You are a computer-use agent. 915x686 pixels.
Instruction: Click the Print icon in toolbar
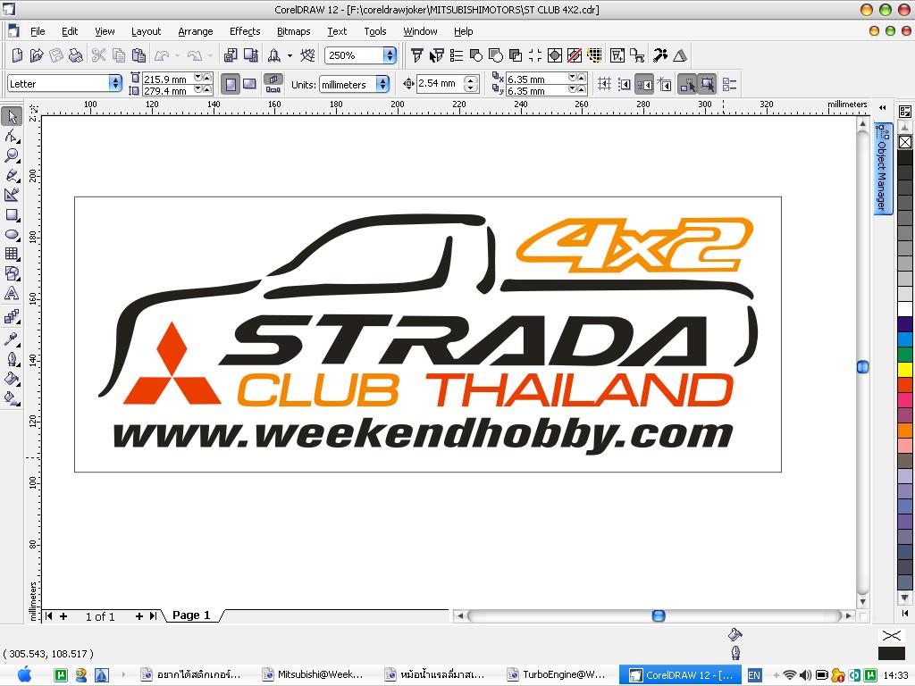point(76,55)
